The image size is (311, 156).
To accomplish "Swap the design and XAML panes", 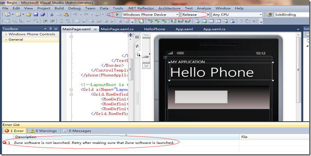I will (137, 46).
